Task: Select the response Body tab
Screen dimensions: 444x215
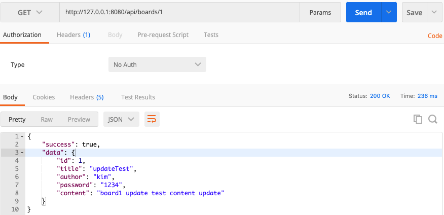Action: (x=11, y=97)
